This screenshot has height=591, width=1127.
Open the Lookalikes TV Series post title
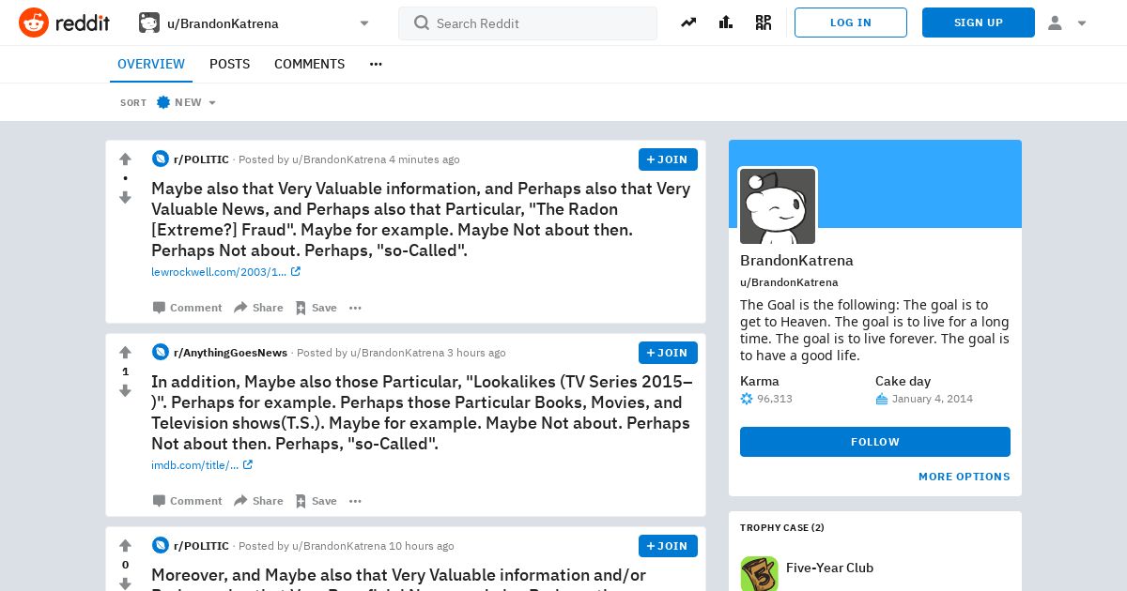[x=422, y=413]
